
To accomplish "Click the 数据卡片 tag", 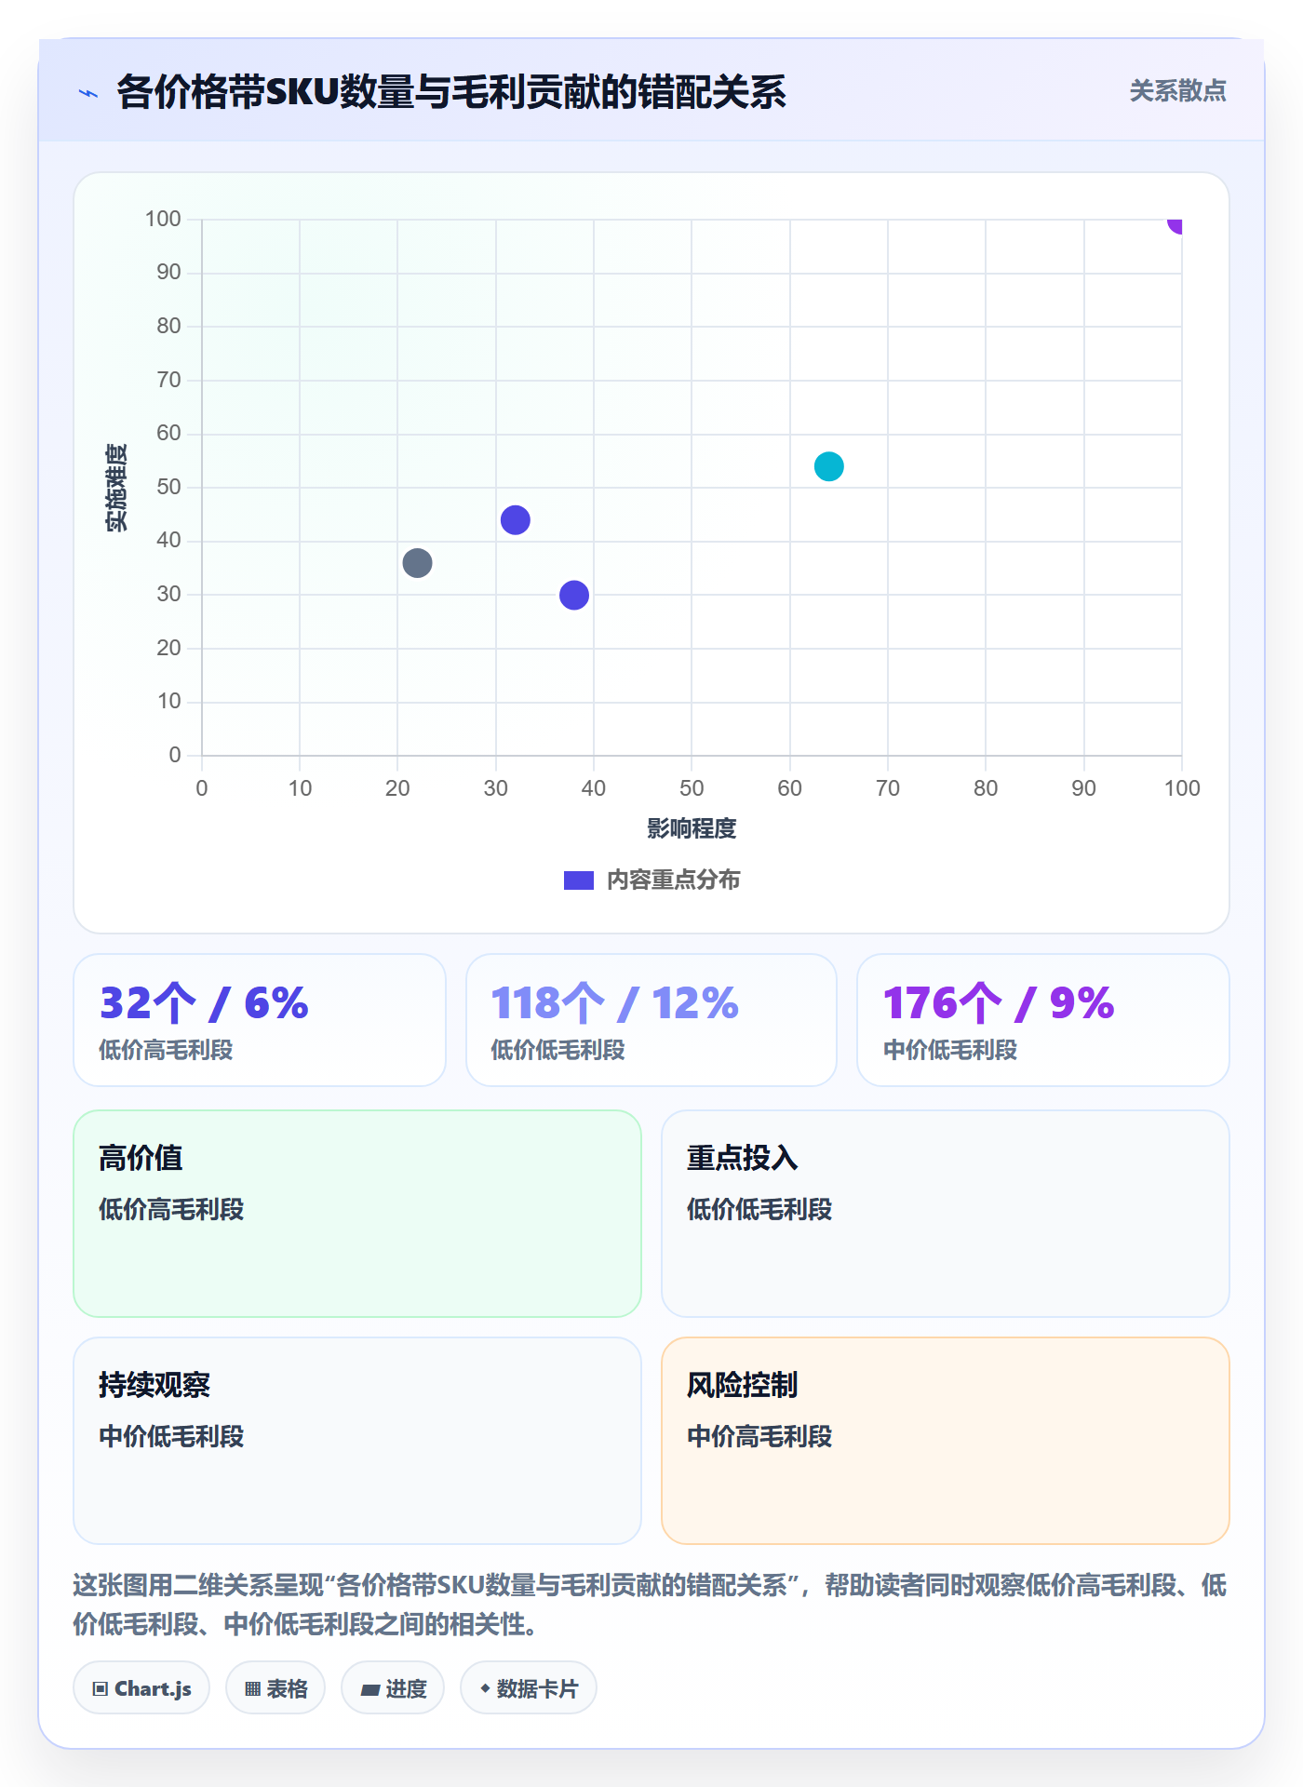I will (529, 1687).
